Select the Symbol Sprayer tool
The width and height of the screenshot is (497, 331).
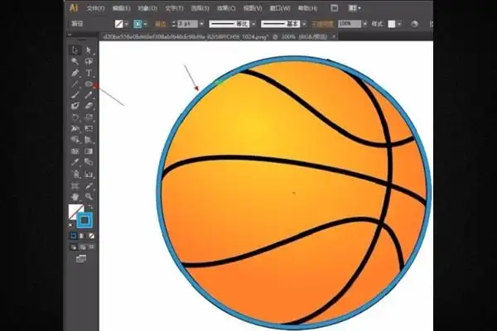75,174
